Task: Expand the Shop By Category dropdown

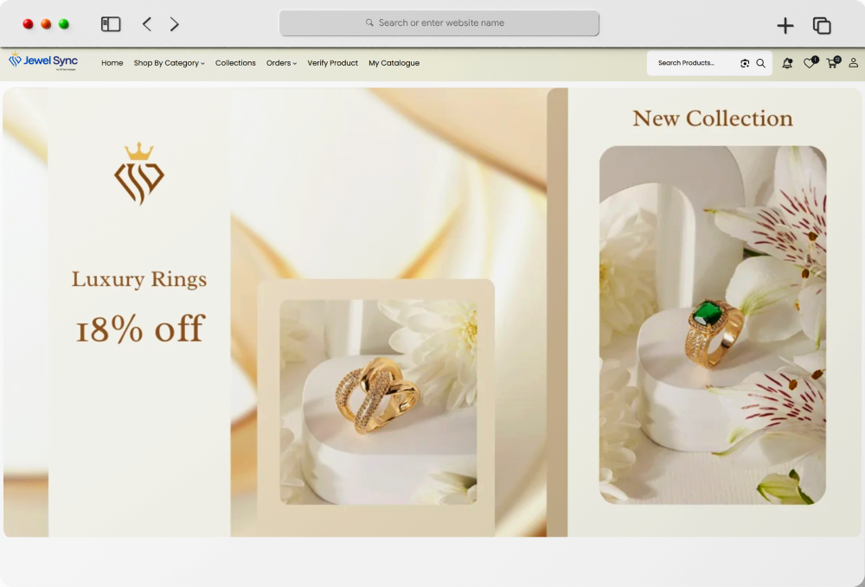Action: coord(169,62)
